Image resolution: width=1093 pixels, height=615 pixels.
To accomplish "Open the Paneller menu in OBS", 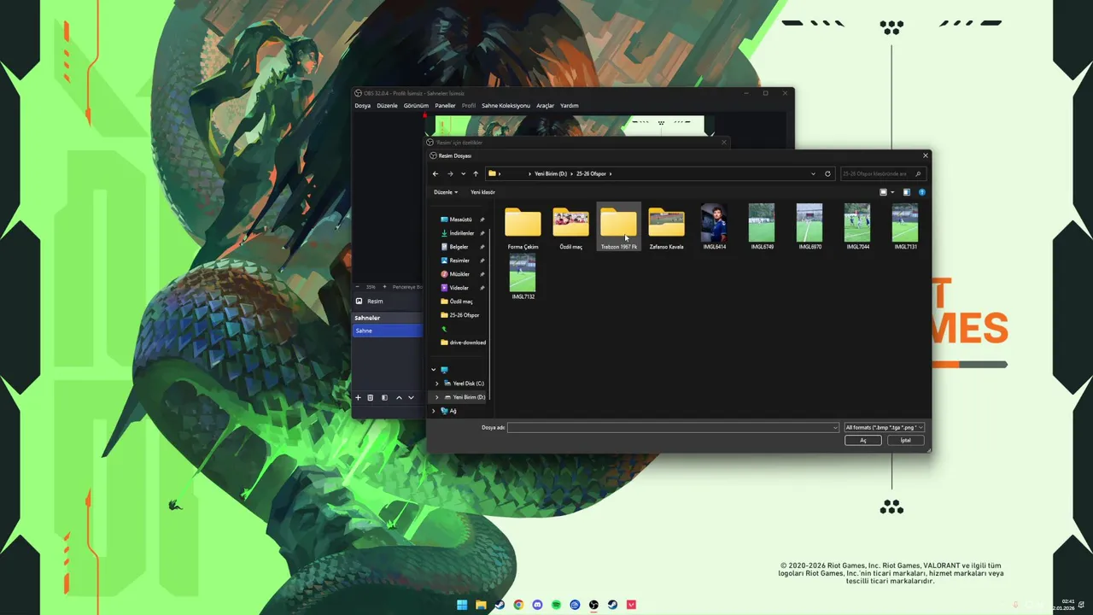I will [x=445, y=106].
